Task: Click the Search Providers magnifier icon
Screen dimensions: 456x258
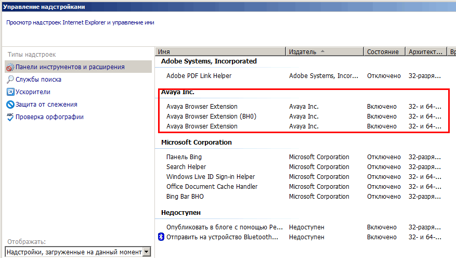Action: [10, 80]
